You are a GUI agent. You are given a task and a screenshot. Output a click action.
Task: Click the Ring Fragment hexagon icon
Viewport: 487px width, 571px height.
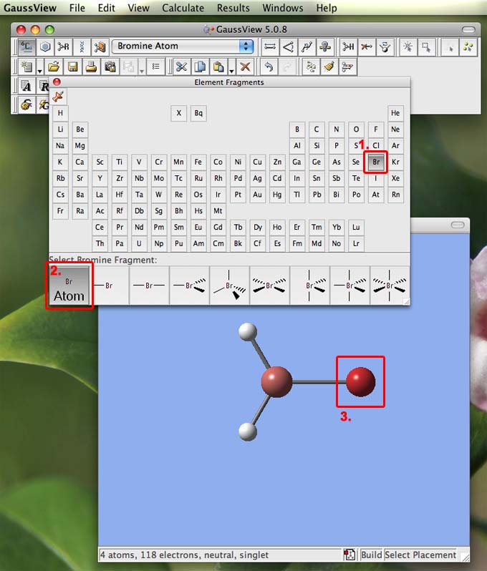(x=45, y=47)
